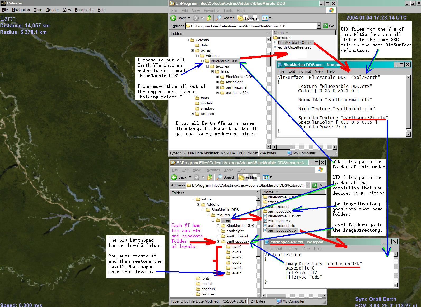Select earth-Gazetteer.ssc file in file list
421x307 pixels.
(x=295, y=47)
